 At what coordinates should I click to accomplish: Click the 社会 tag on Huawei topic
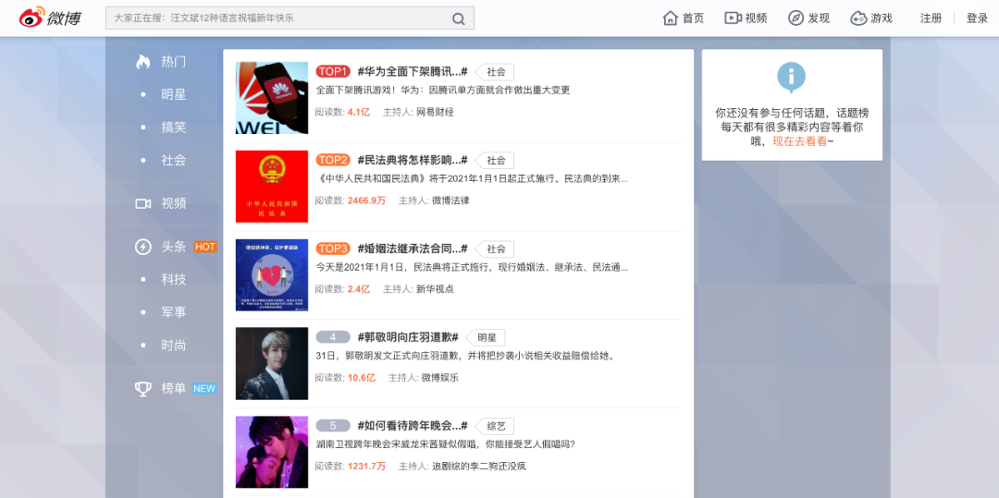[495, 72]
